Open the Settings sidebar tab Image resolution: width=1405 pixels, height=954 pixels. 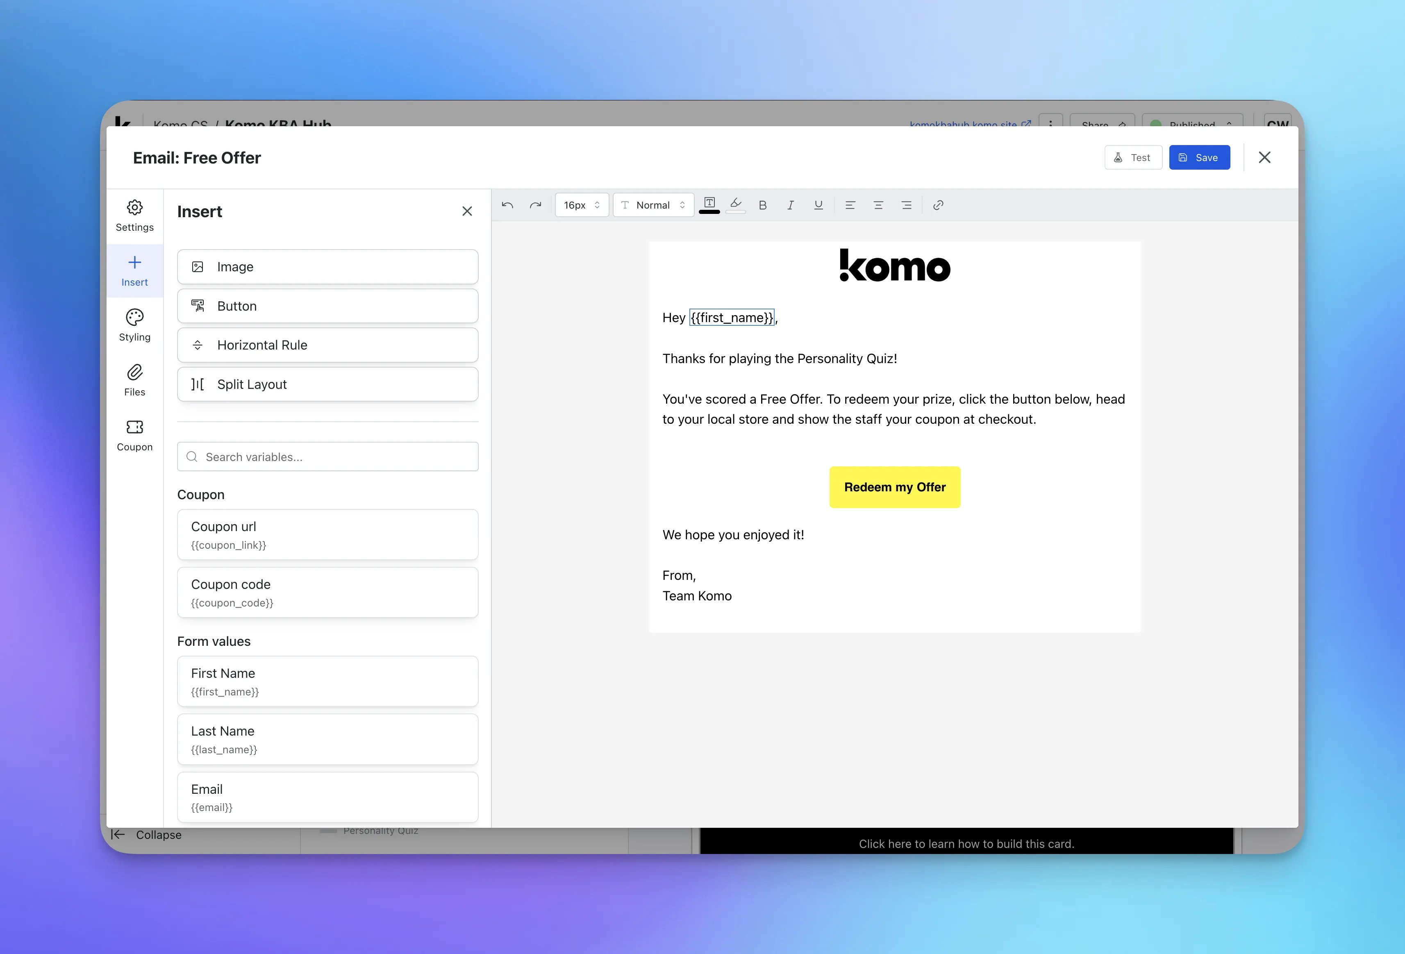(x=135, y=216)
